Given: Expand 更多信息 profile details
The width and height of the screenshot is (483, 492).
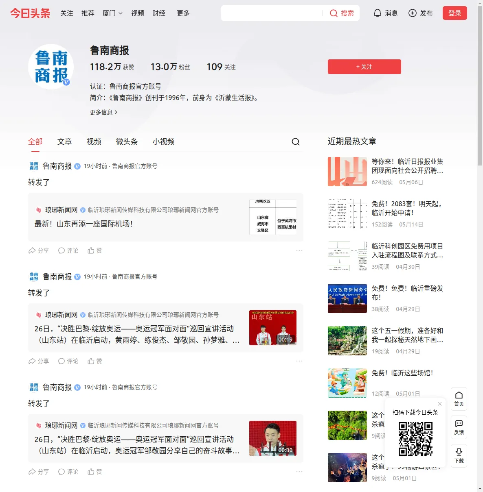Looking at the screenshot, I should (x=104, y=112).
